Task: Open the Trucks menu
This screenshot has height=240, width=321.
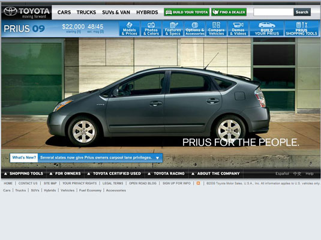Action: [x=86, y=12]
